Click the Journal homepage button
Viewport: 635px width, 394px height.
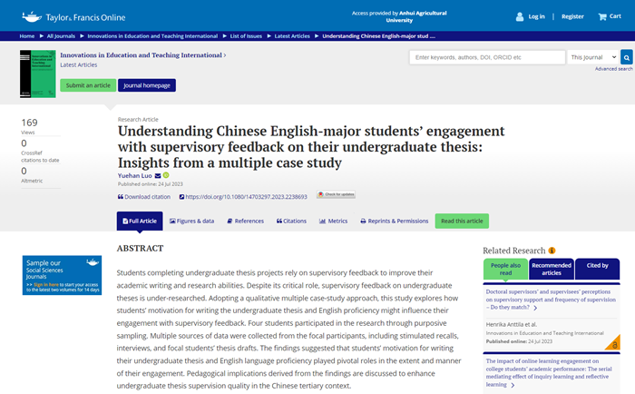(x=146, y=85)
